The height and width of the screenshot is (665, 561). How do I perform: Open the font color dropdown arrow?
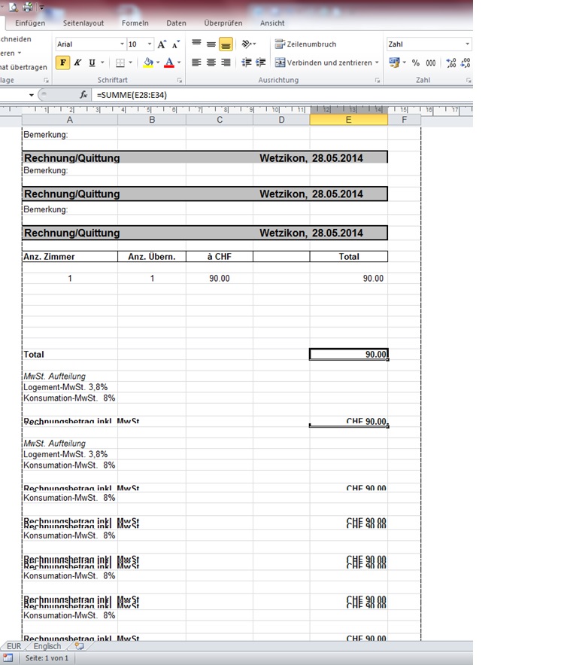tap(179, 63)
